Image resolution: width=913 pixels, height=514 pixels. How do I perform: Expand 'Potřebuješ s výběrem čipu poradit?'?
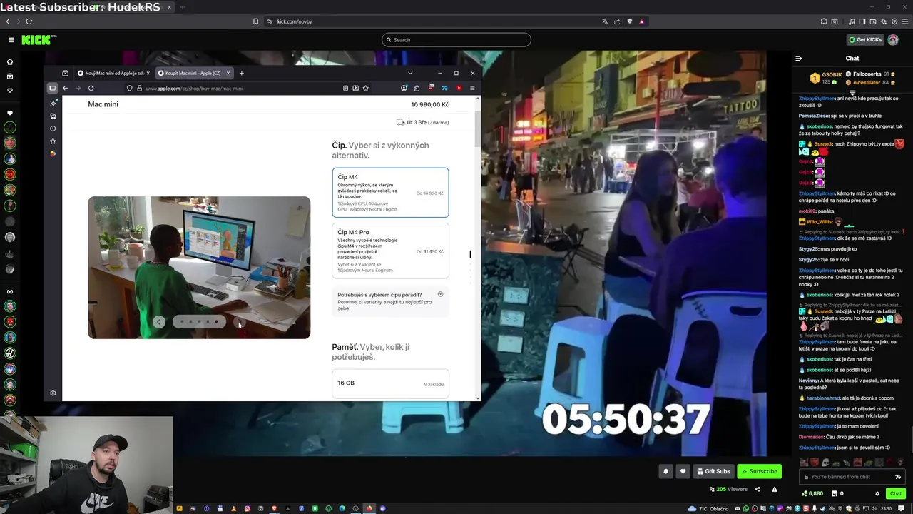(390, 302)
